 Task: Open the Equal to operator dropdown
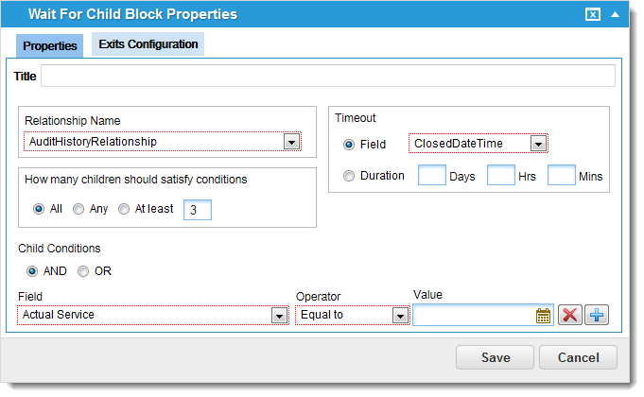[x=400, y=316]
